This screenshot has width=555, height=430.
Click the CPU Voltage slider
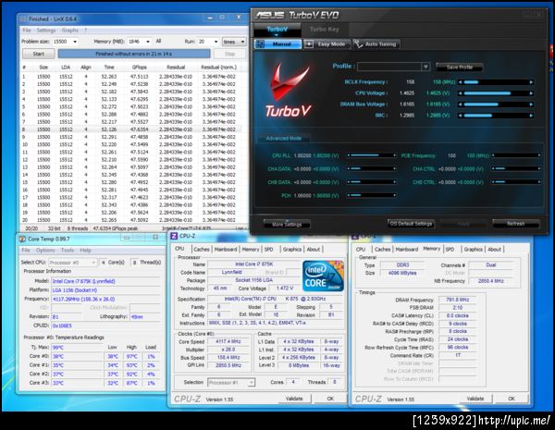tap(496, 93)
